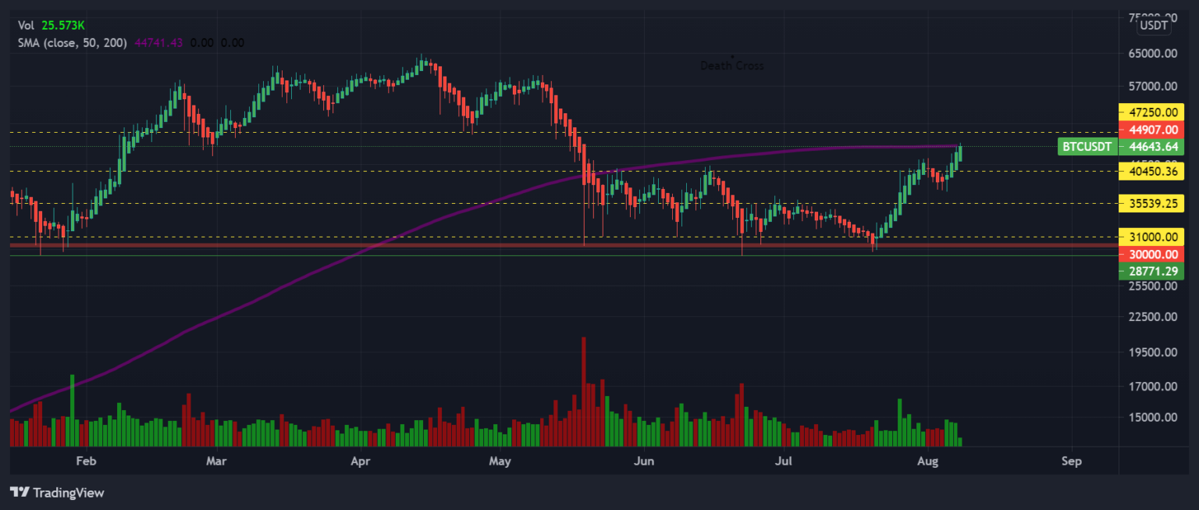Click the May label on time axis
The image size is (1199, 510).
click(x=500, y=462)
